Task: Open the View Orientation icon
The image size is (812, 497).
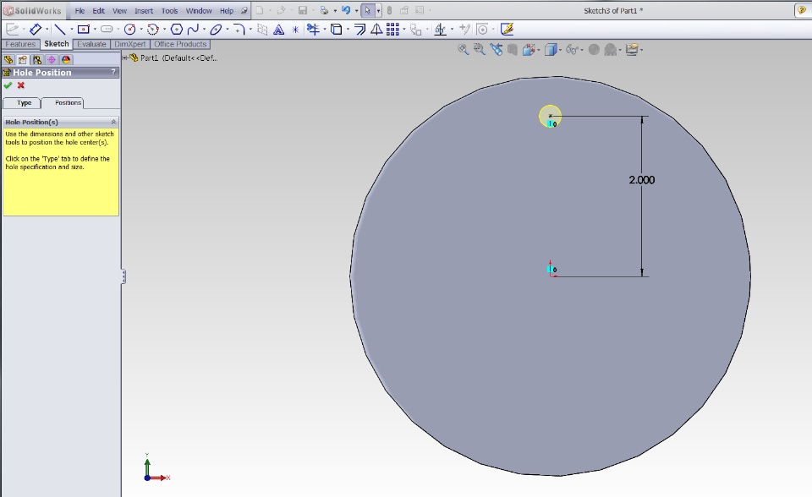Action: [528, 50]
